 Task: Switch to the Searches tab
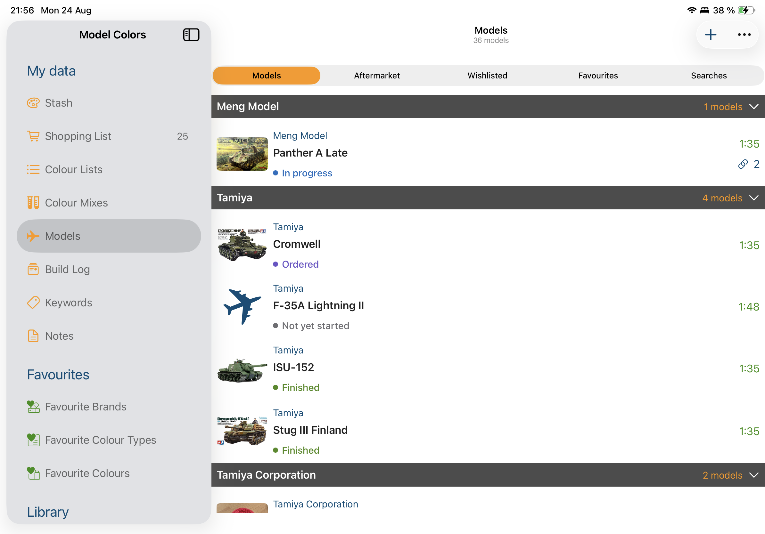click(x=709, y=76)
